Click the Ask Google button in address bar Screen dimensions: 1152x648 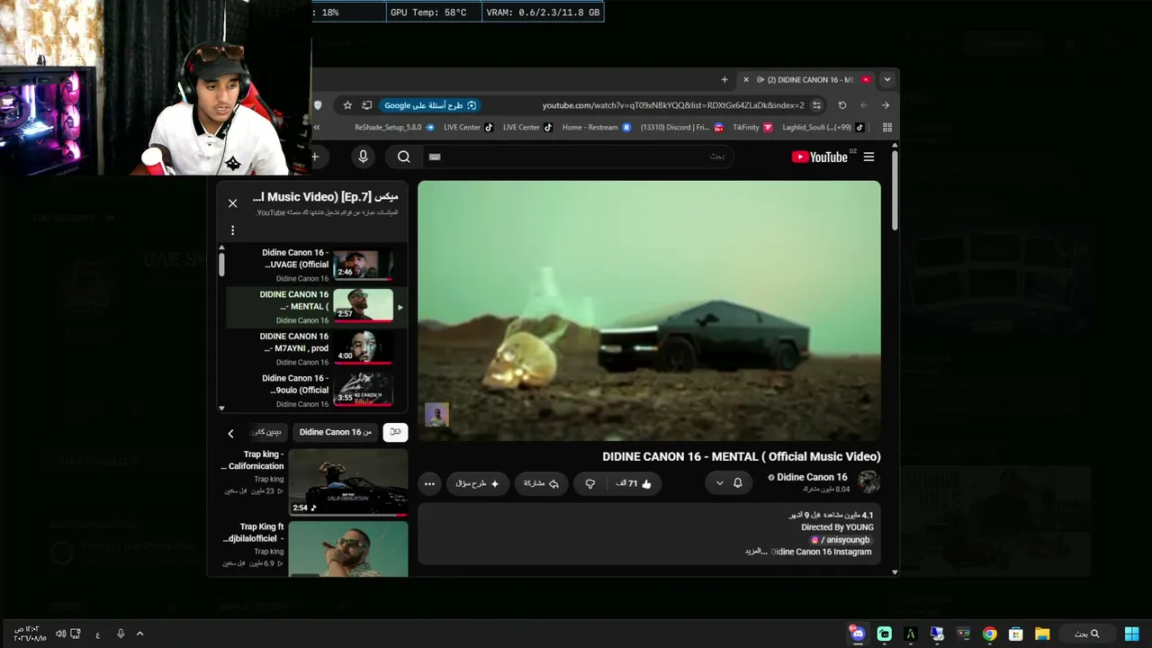(x=430, y=105)
